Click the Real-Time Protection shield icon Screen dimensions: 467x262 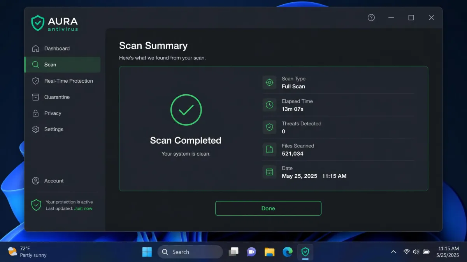35,81
